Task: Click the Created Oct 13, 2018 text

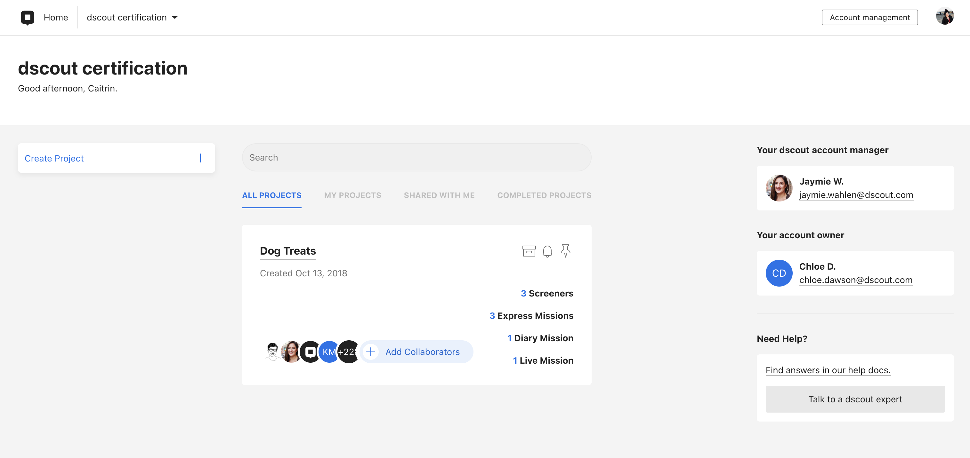Action: [303, 273]
